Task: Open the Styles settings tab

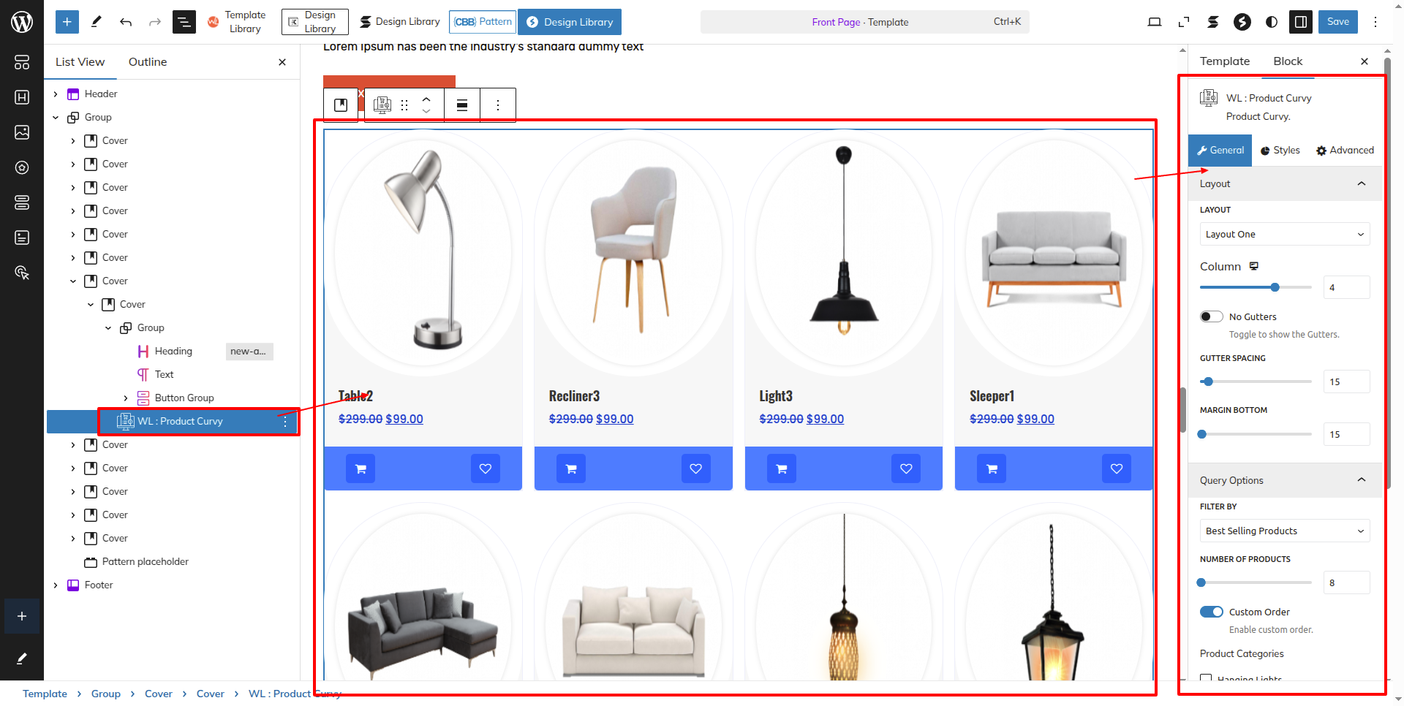Action: [x=1280, y=151]
